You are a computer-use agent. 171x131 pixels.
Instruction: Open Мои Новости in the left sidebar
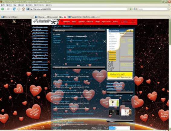40,52
